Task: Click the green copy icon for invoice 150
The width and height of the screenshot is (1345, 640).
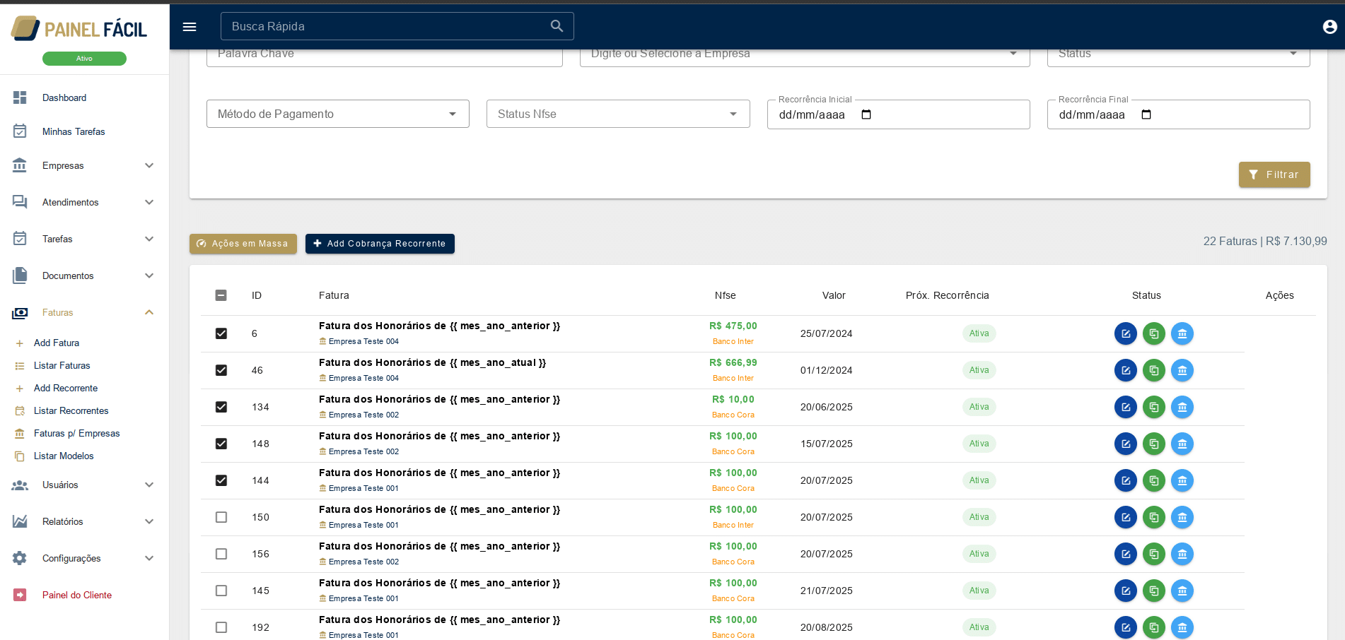Action: tap(1153, 517)
